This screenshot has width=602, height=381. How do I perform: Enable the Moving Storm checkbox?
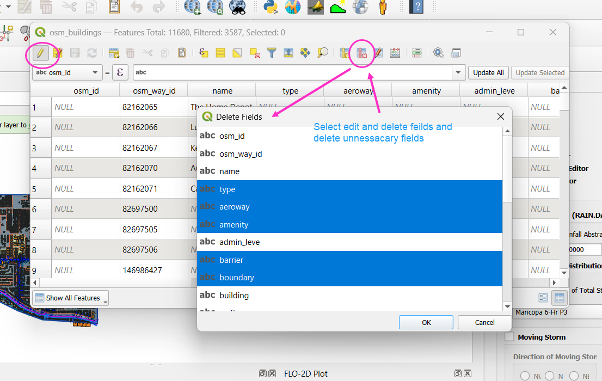509,337
